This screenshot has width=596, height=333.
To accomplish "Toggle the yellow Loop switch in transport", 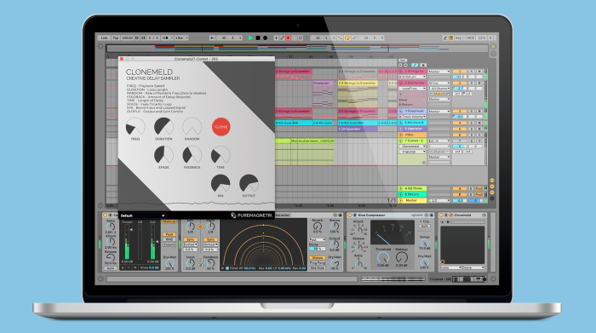I will click(x=347, y=38).
